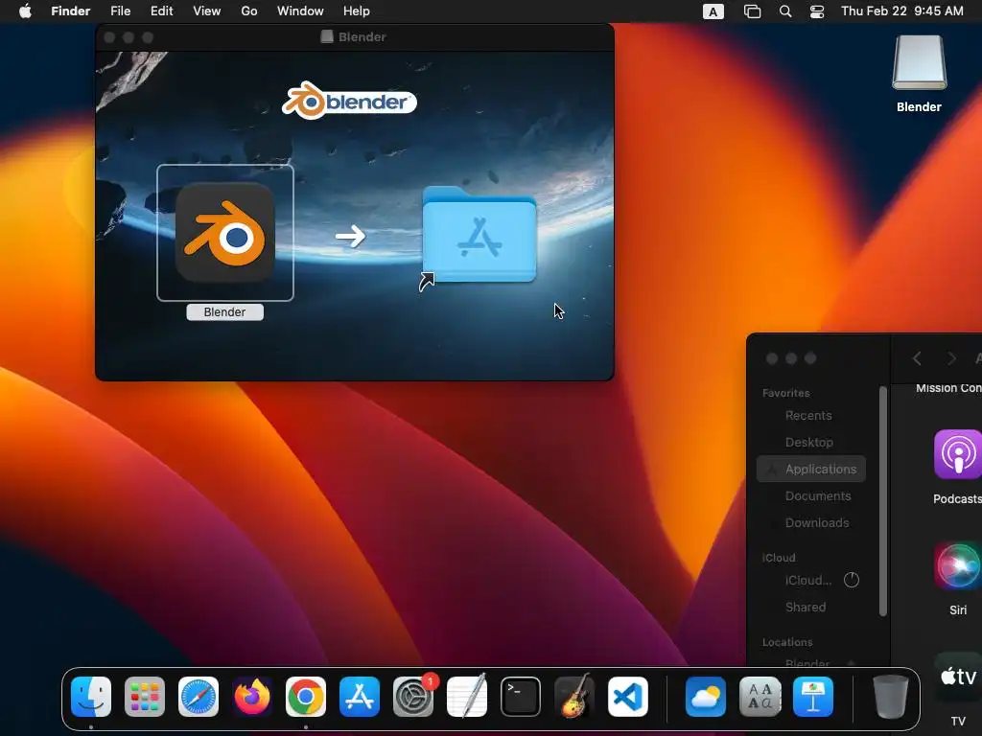The image size is (982, 736).
Task: Click the Finder sidebar scrollbar
Action: coord(883,500)
